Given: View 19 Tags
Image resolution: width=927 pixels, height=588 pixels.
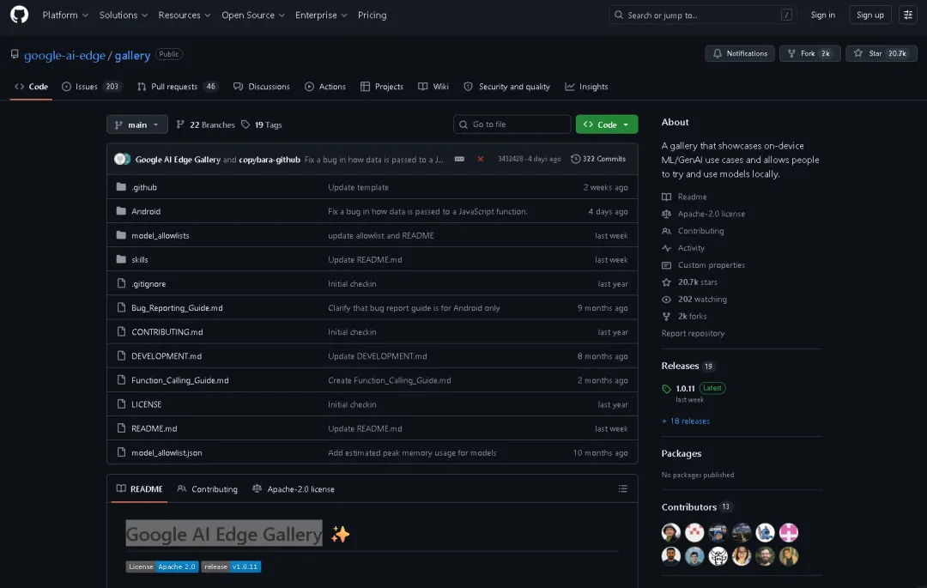Looking at the screenshot, I should 262,125.
